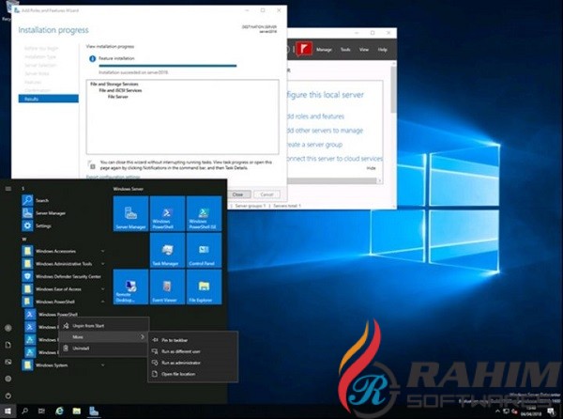Open File Explorer from the taskbar

[x=77, y=411]
